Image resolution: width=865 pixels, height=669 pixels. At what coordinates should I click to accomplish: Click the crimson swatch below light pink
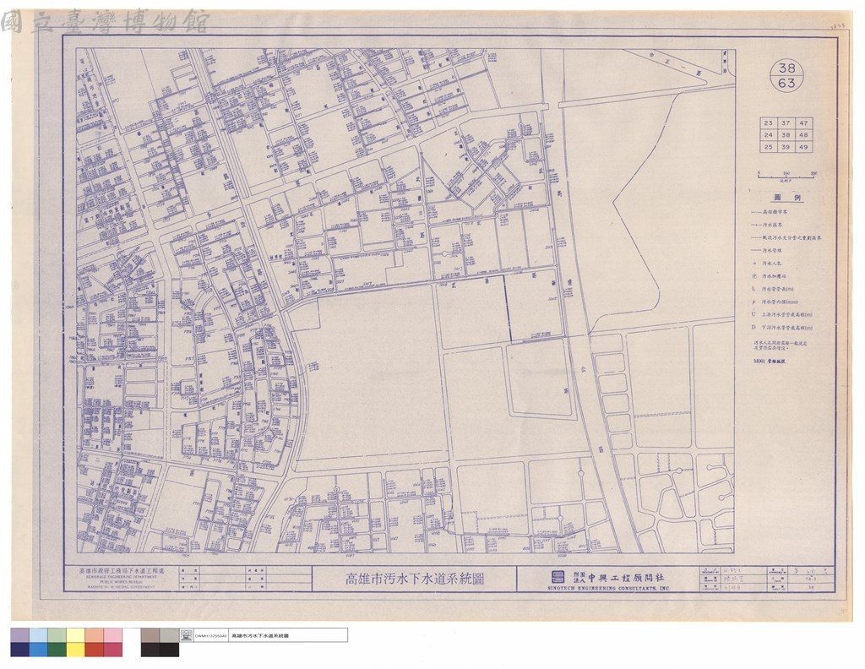(x=113, y=650)
